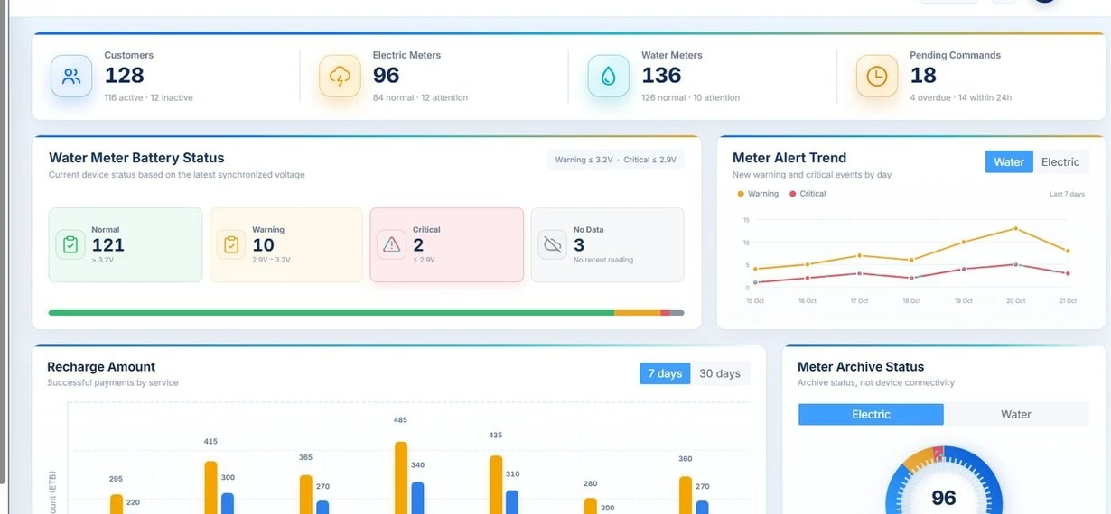Open the Warning 10 battery status card
Viewport: 1111px width, 514px height.
286,244
